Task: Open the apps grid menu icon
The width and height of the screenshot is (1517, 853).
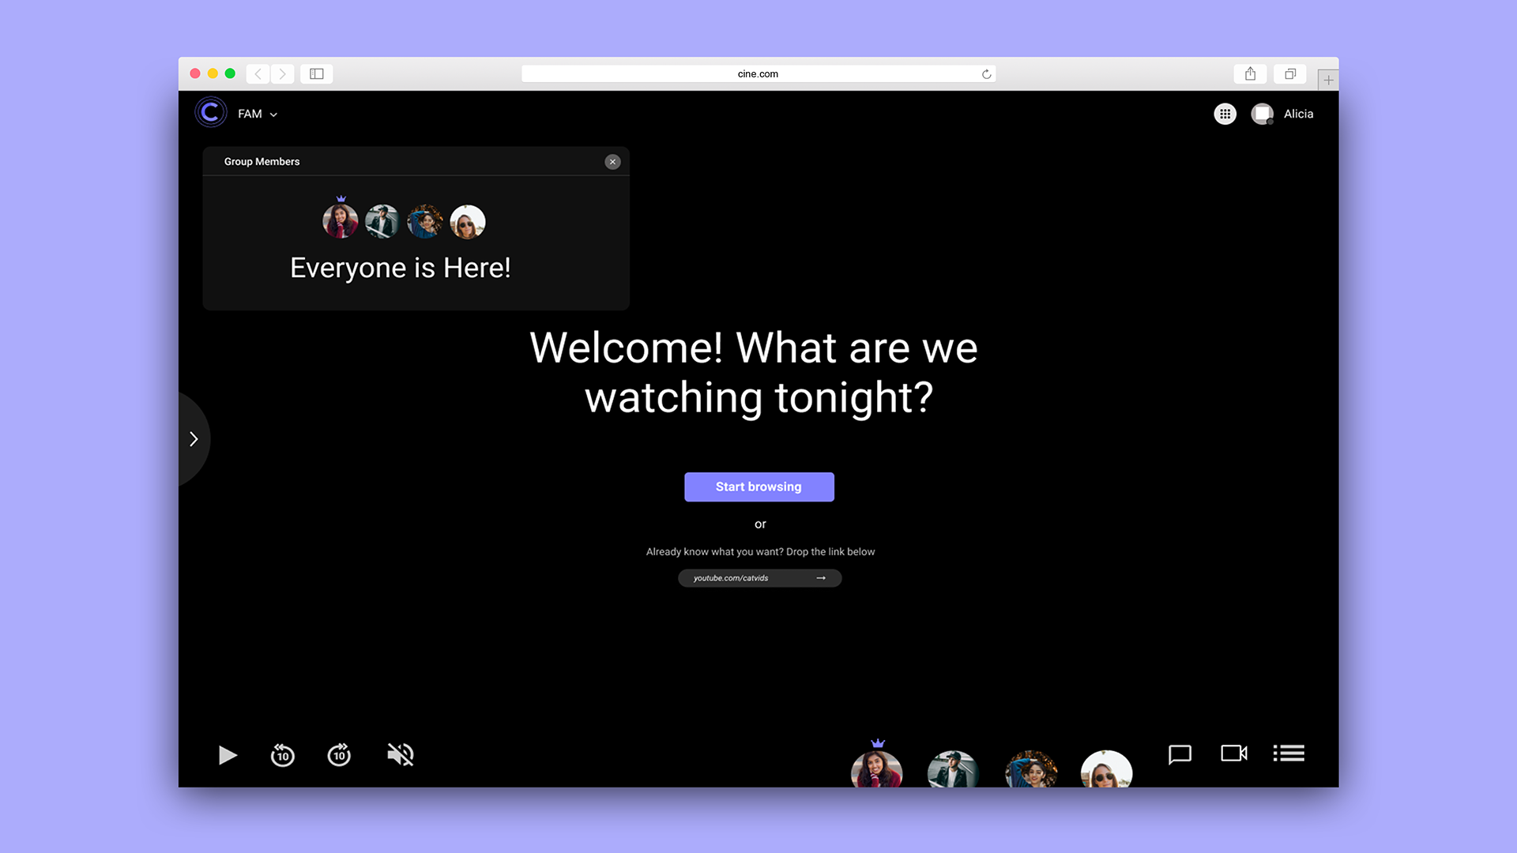Action: click(1225, 114)
